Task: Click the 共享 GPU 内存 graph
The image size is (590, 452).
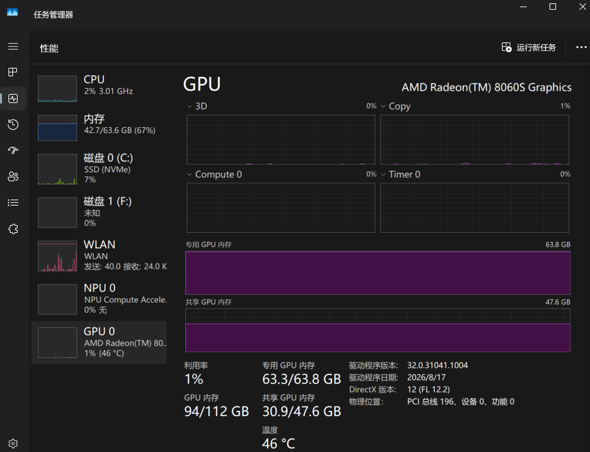Action: (378, 330)
